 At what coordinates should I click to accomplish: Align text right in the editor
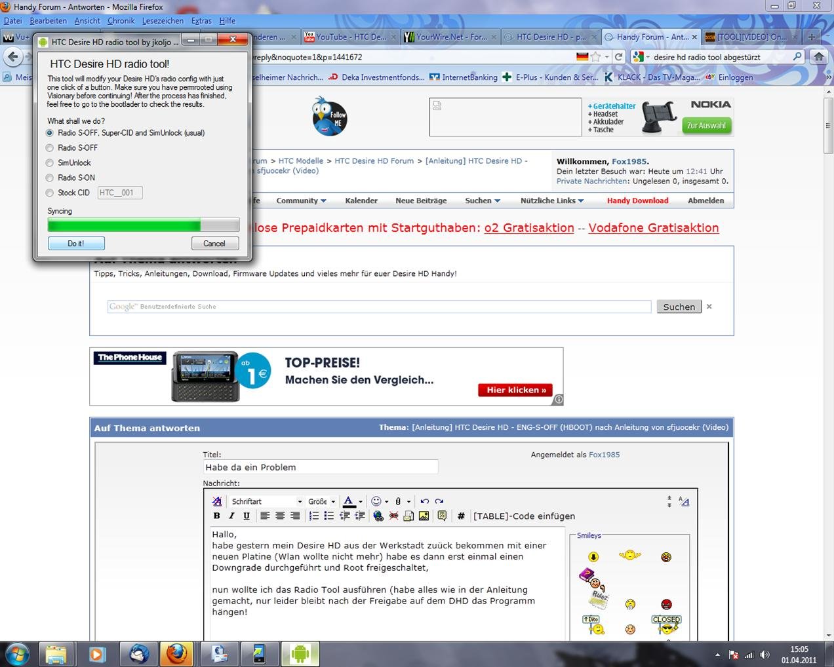pos(295,516)
